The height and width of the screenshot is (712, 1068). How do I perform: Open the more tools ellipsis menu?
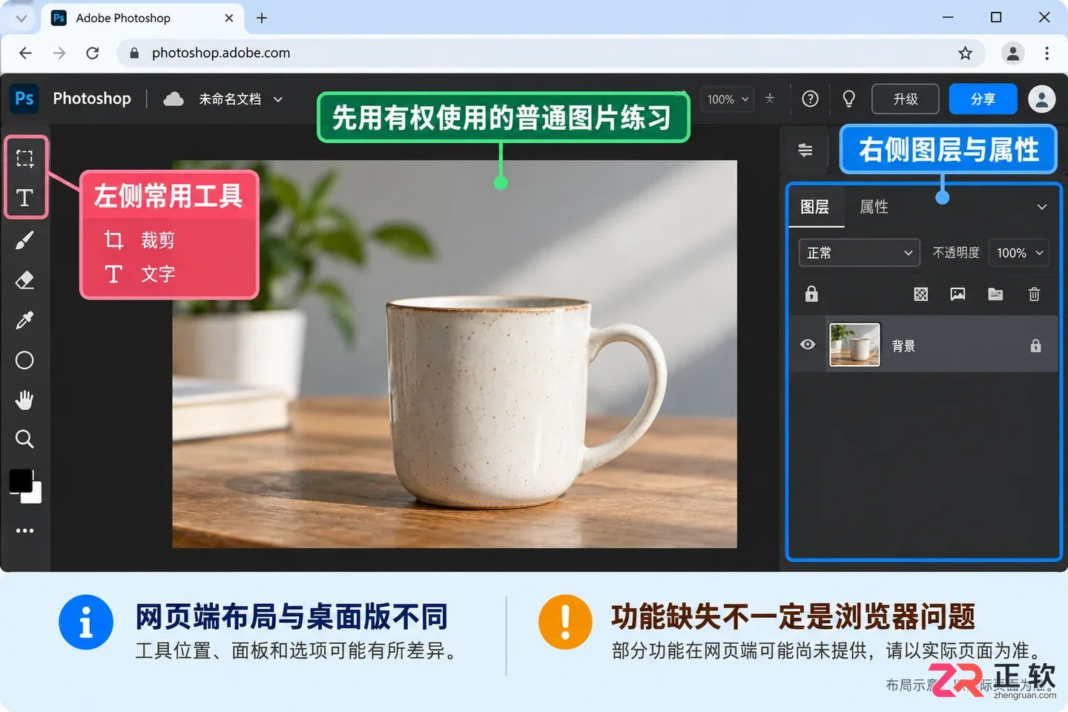click(x=25, y=531)
